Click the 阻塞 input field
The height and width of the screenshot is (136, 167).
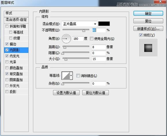click(x=99, y=53)
